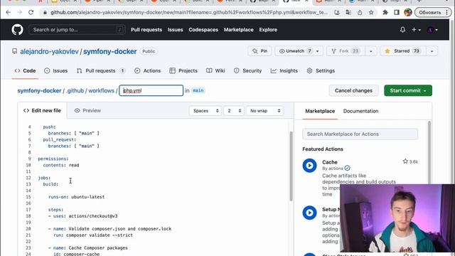This screenshot has width=455, height=256.
Task: Switch to the repository Pull requests tab
Action: coord(101,71)
